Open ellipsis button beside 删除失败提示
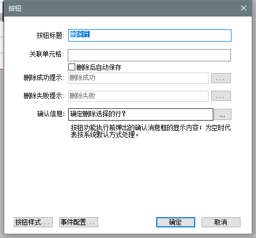256x238 pixels. click(x=221, y=96)
